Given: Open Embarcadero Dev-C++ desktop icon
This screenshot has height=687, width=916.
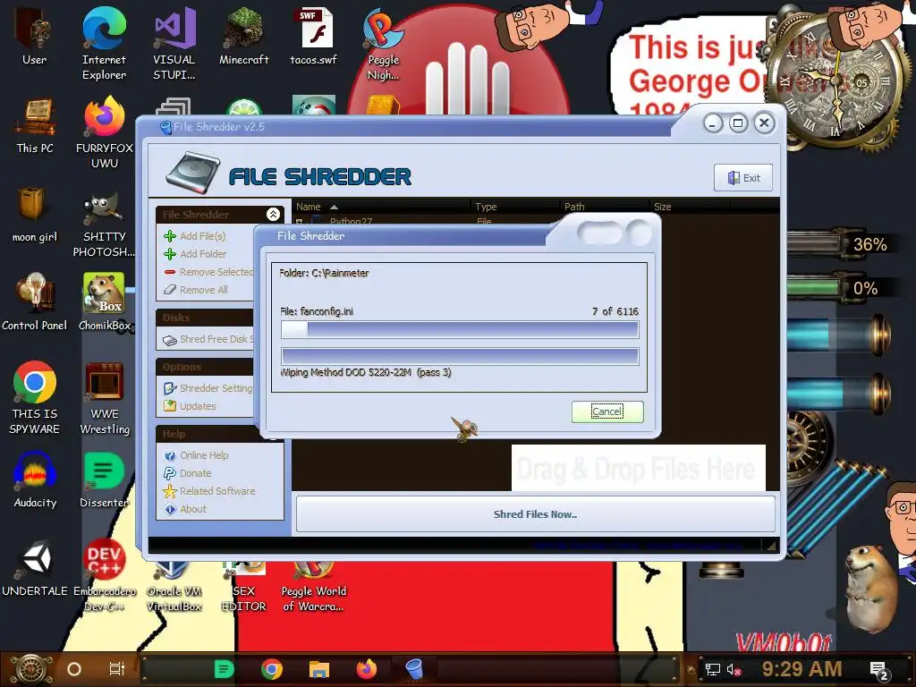Looking at the screenshot, I should tap(105, 575).
